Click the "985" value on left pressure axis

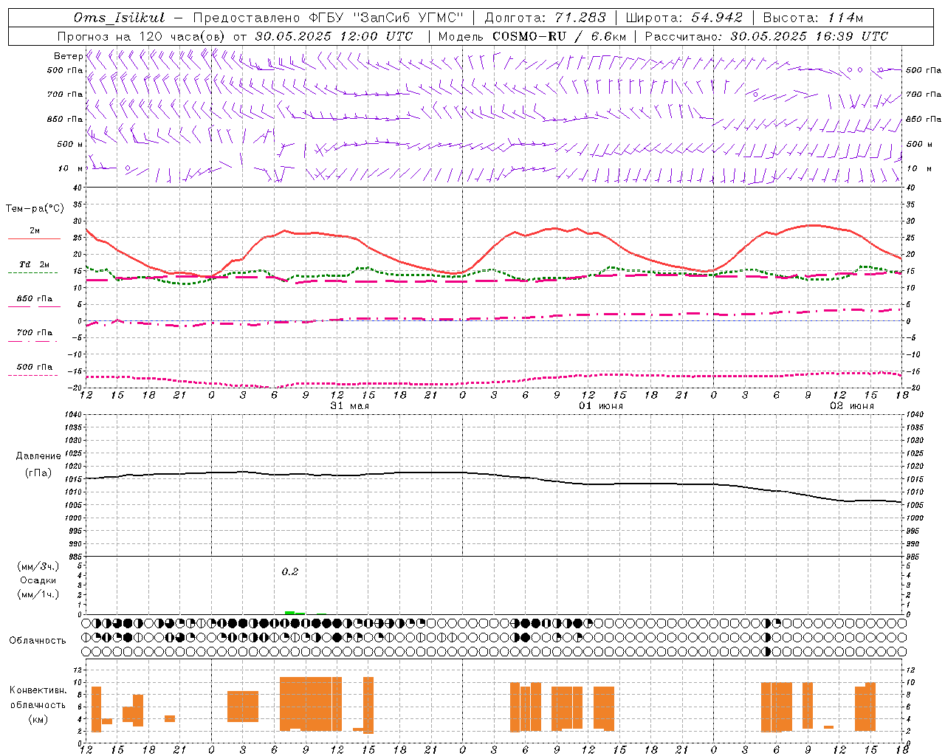coord(76,557)
